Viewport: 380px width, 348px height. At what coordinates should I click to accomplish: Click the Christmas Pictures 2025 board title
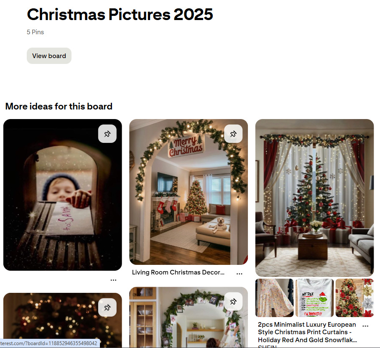click(120, 14)
